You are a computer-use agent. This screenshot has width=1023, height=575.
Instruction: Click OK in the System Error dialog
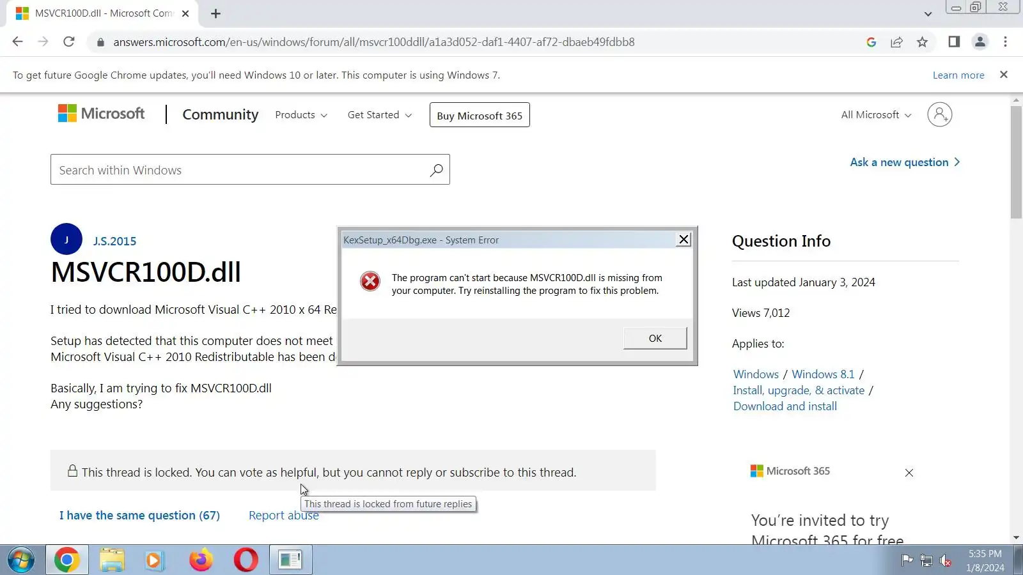(655, 339)
